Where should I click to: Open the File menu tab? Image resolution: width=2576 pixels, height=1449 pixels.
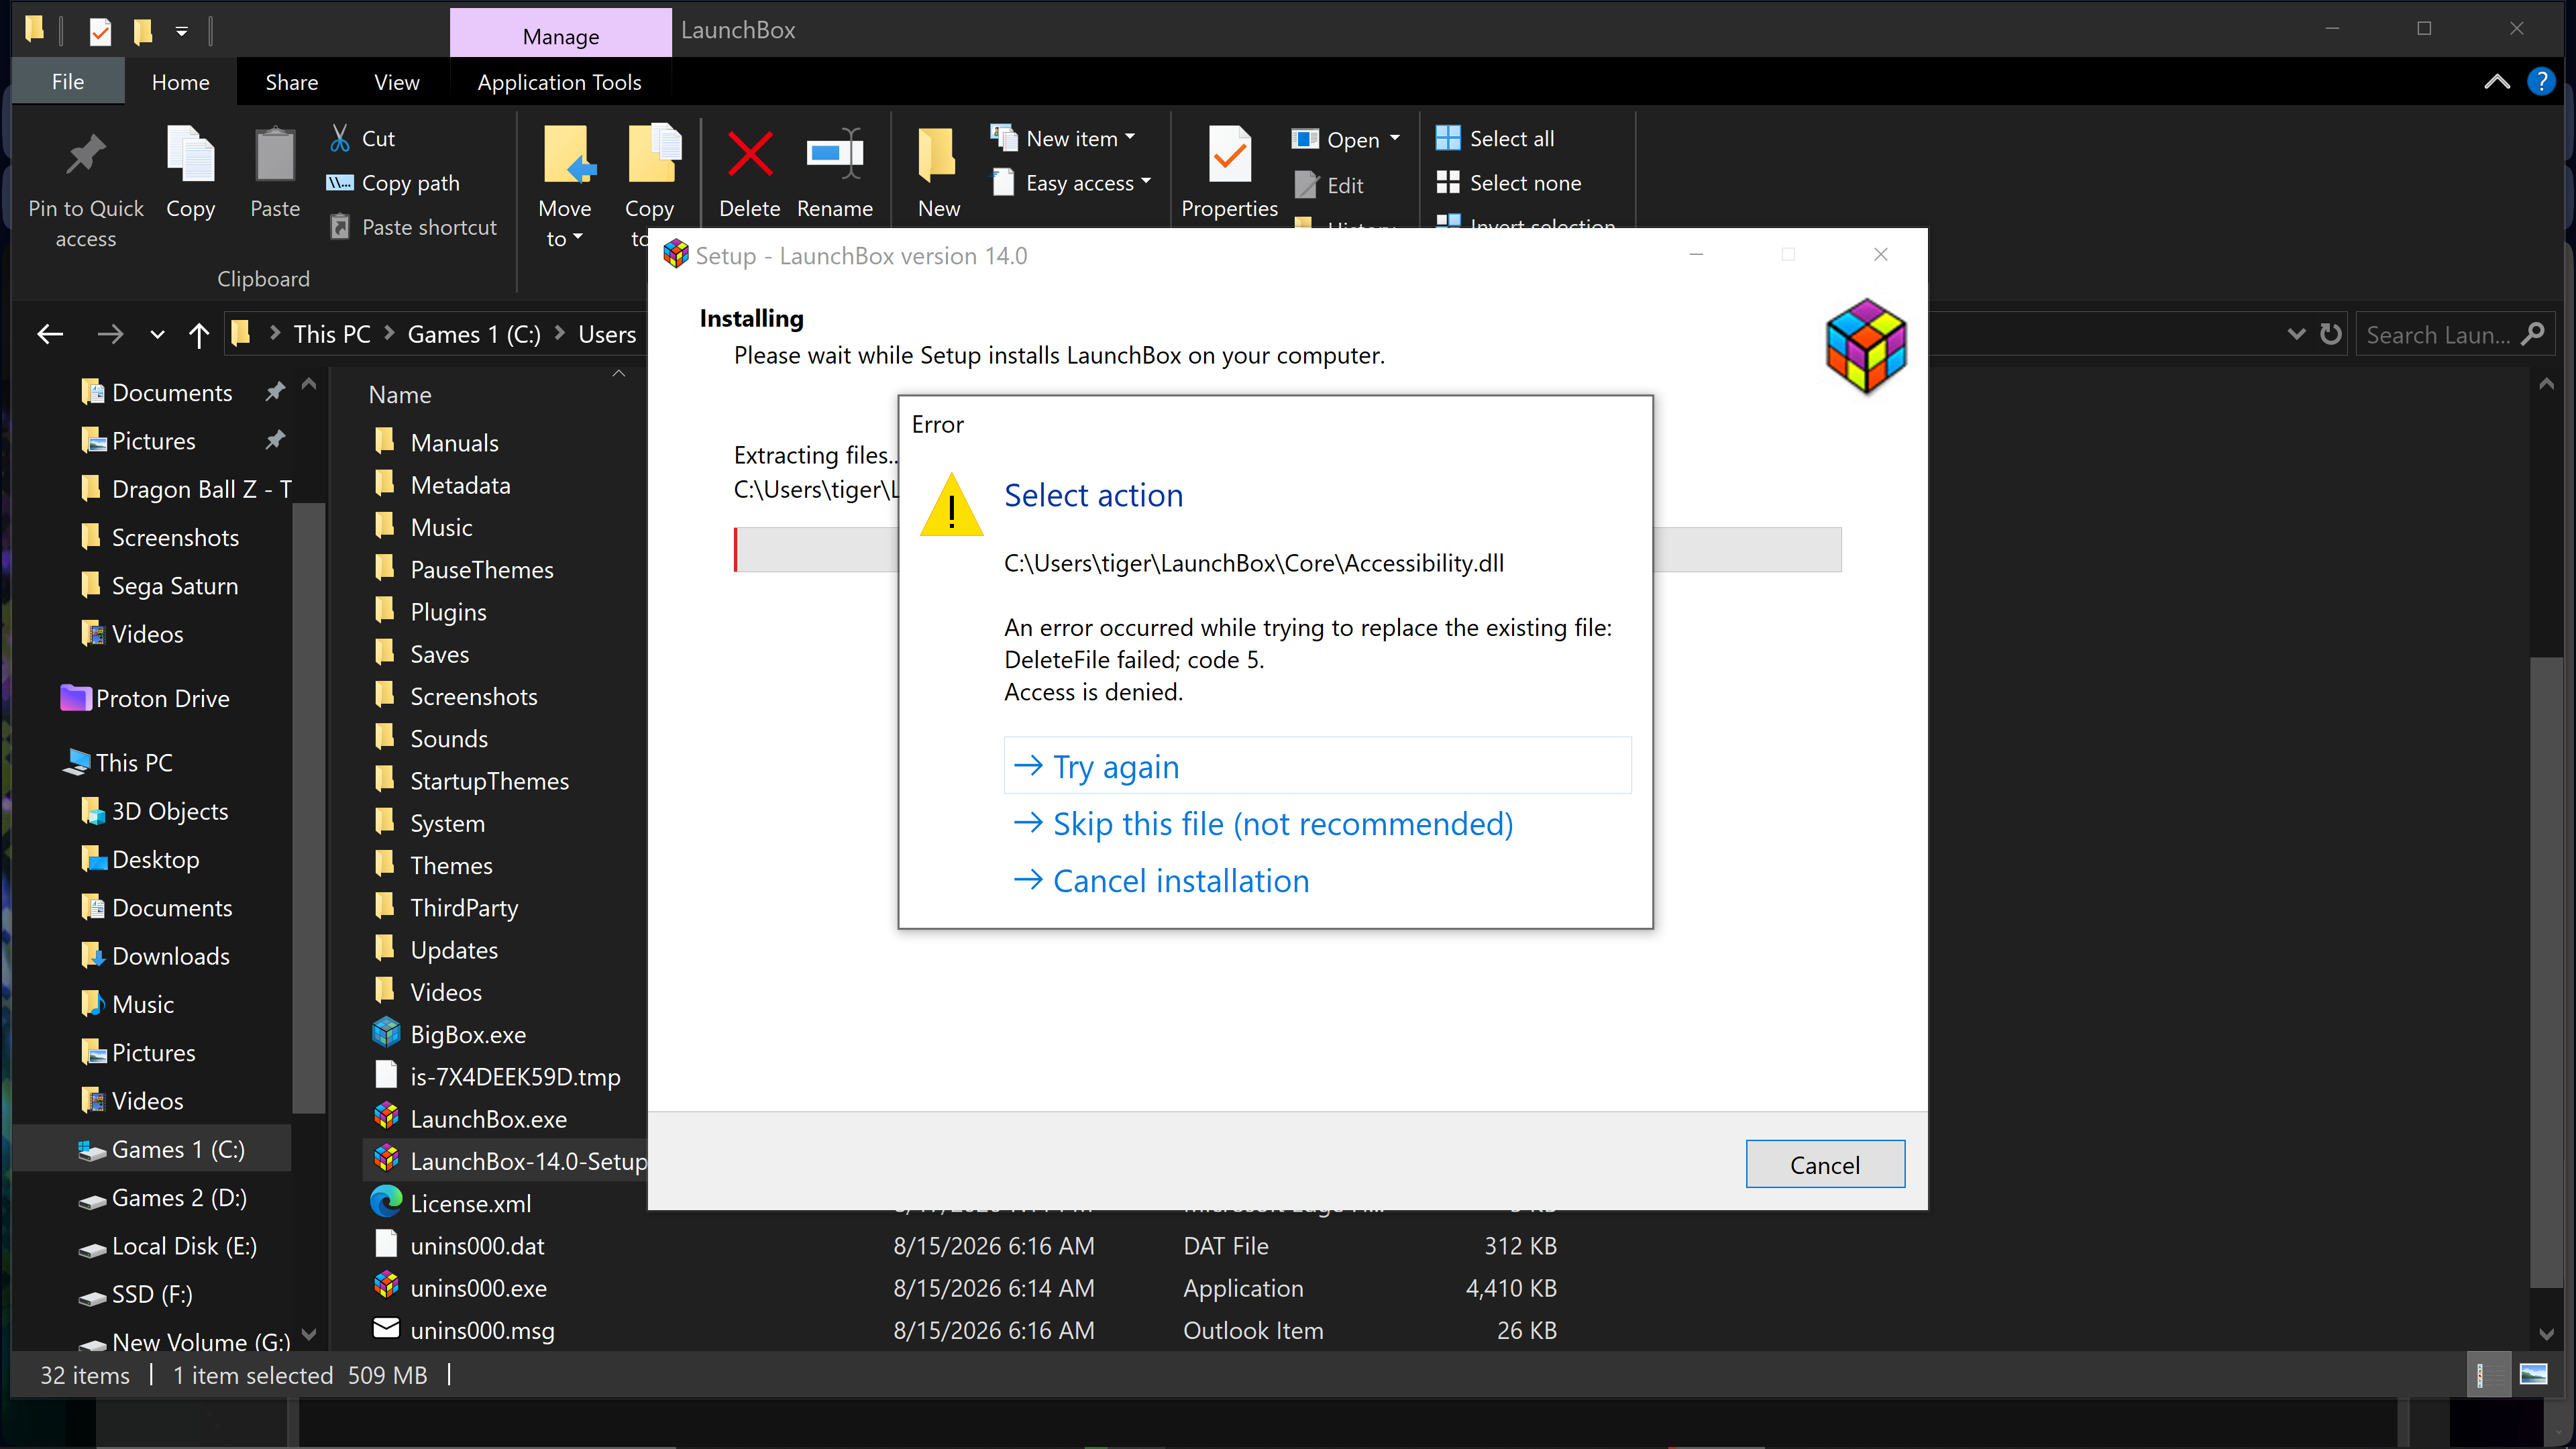click(x=68, y=82)
